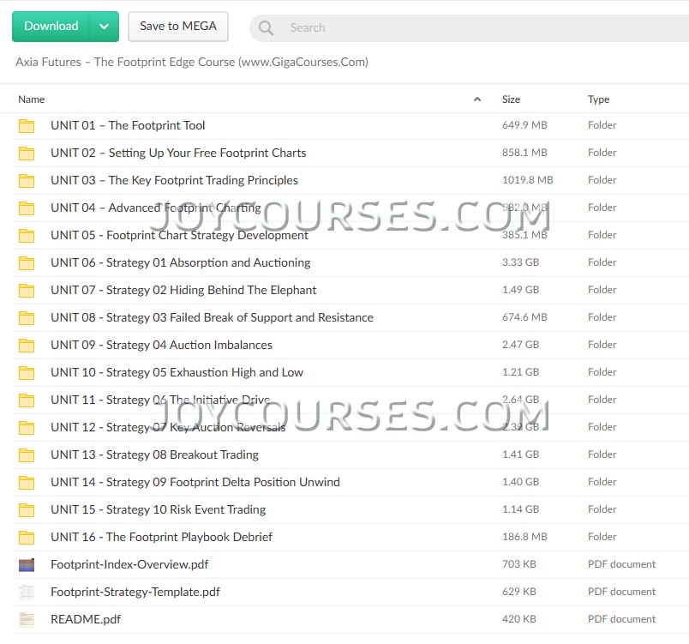Click folder icon of UNIT 09 row
Screen dimensions: 689x644
(x=27, y=345)
